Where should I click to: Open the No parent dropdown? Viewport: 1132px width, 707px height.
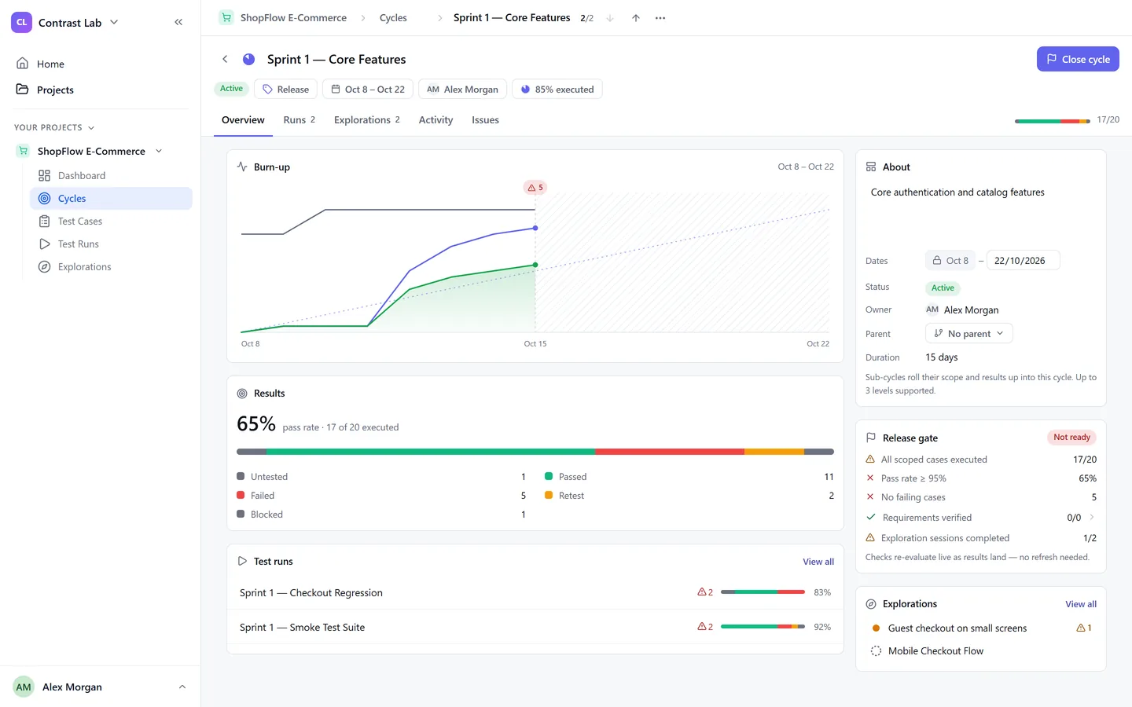coord(969,334)
